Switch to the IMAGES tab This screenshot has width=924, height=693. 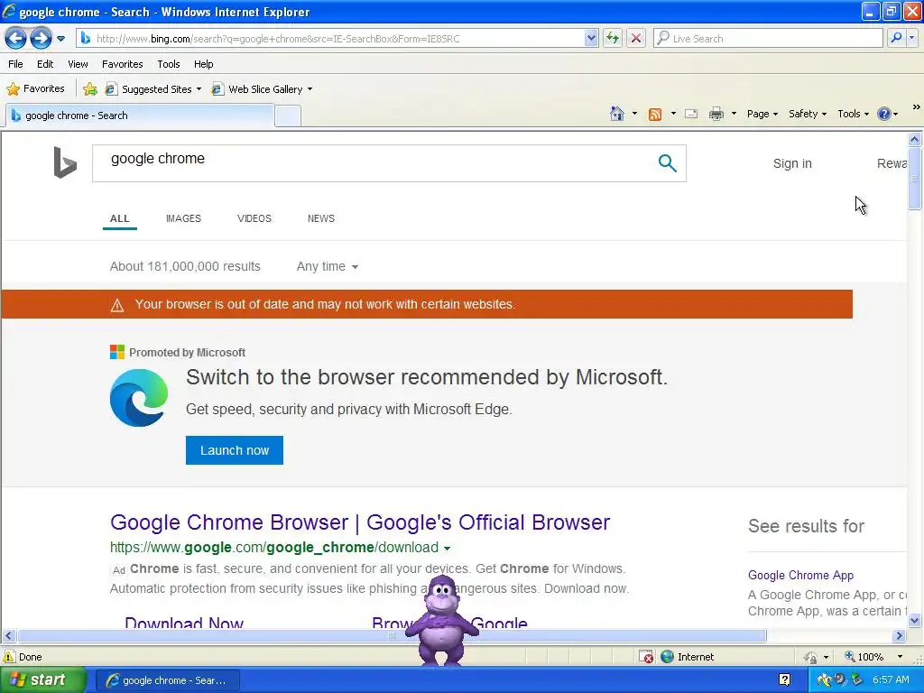[183, 218]
